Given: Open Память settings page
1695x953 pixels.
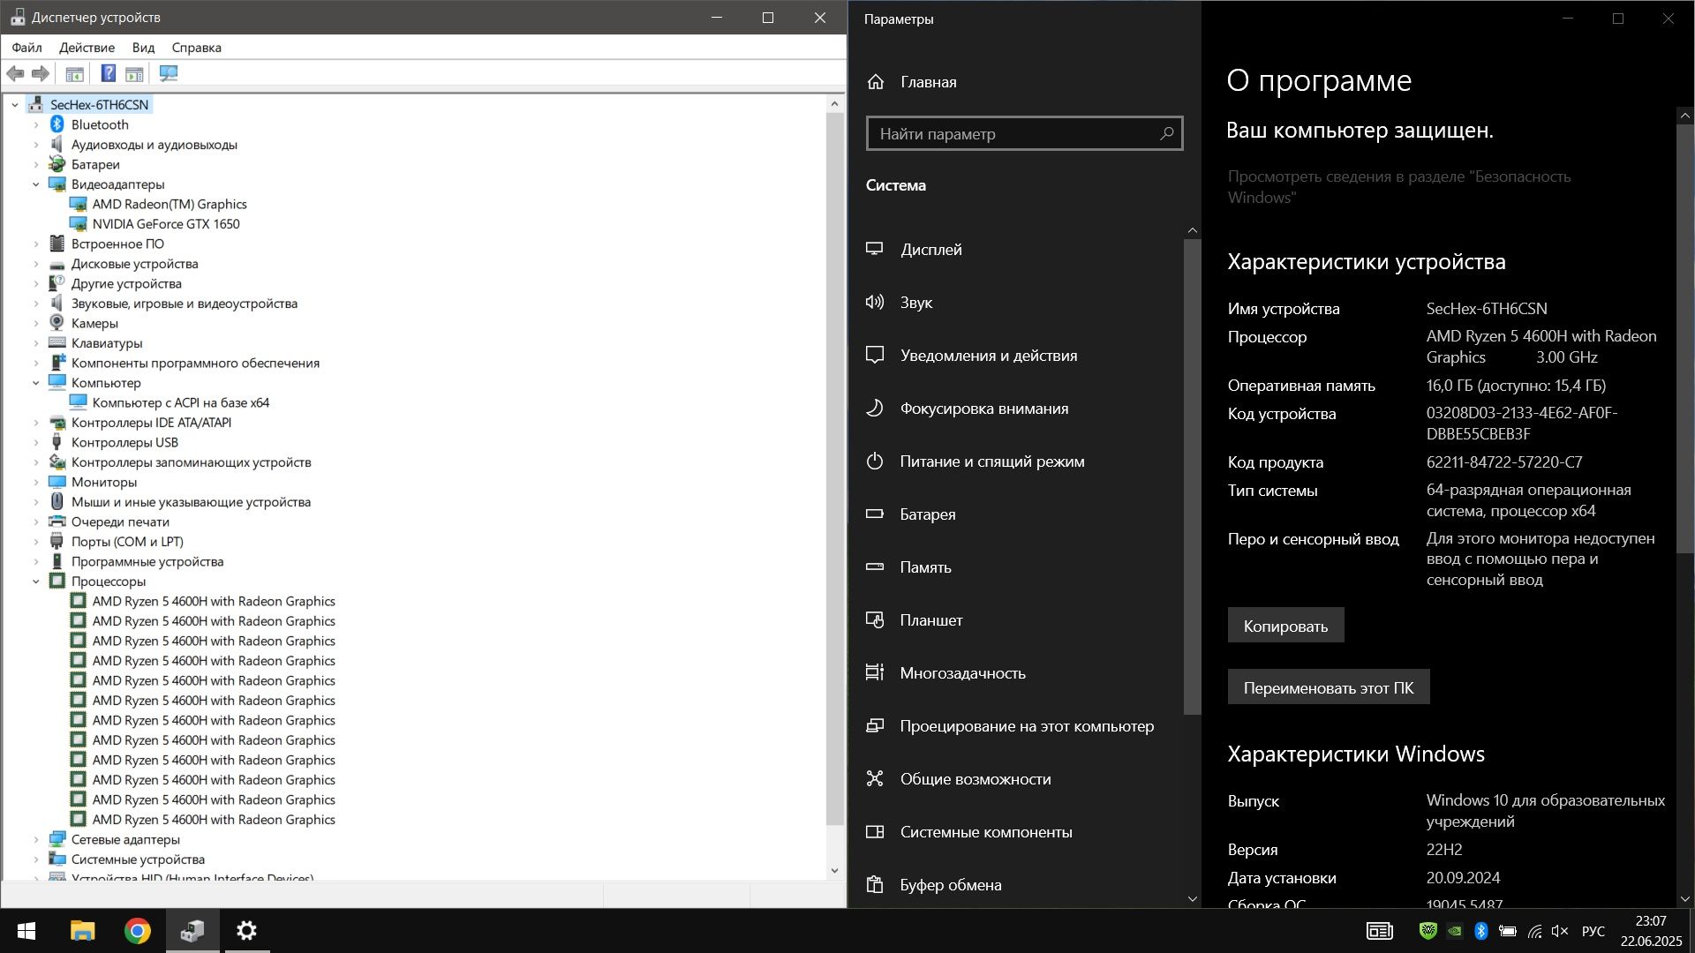Looking at the screenshot, I should point(1015,567).
